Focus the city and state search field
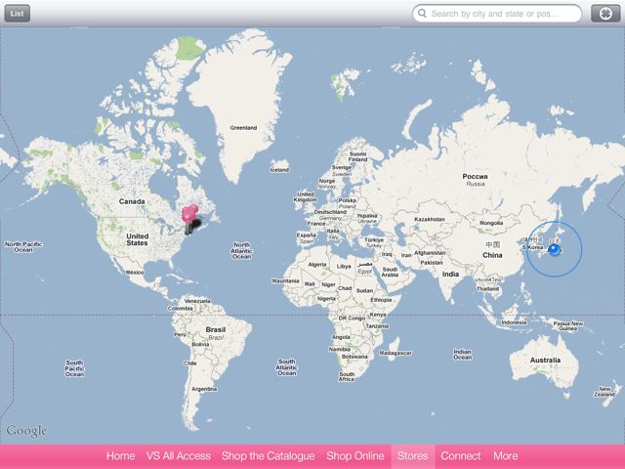Viewport: 625px width, 469px height. coord(497,14)
